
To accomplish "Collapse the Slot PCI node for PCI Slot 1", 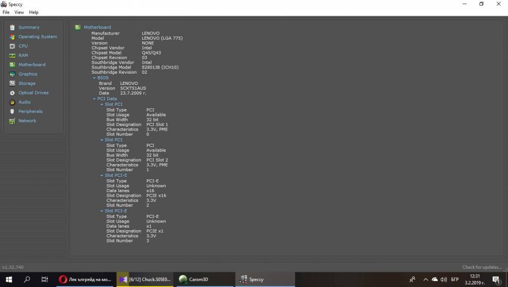I will click(102, 105).
